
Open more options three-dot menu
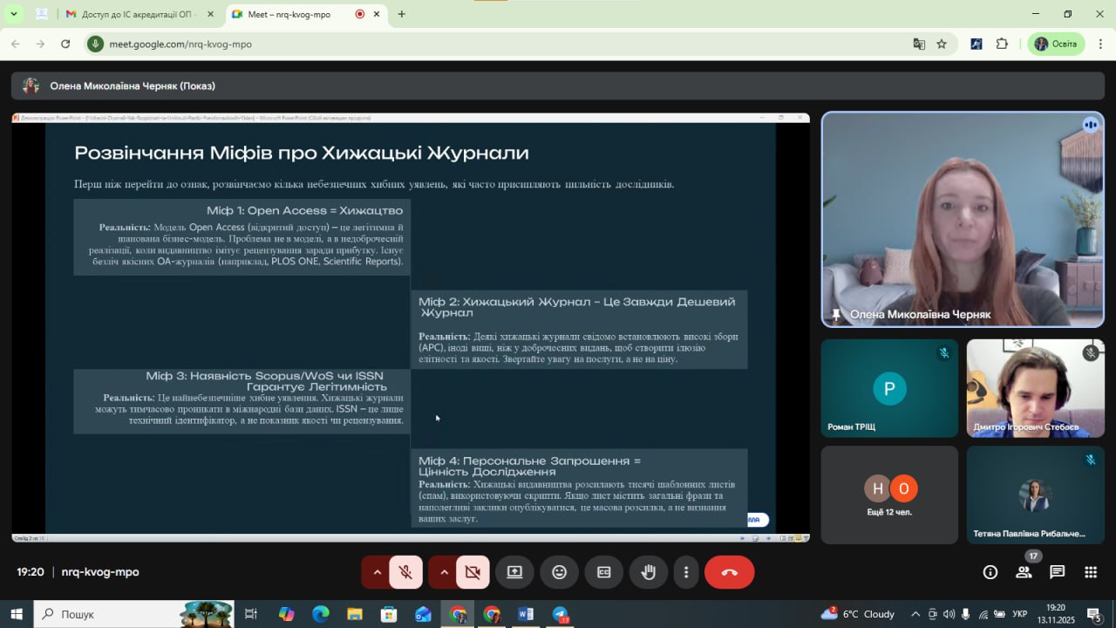pyautogui.click(x=686, y=572)
